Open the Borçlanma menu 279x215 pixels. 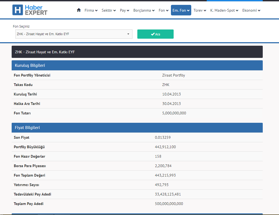(x=144, y=10)
